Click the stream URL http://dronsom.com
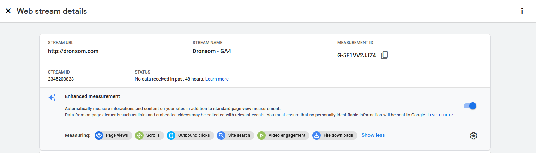536x153 pixels. pyautogui.click(x=73, y=51)
